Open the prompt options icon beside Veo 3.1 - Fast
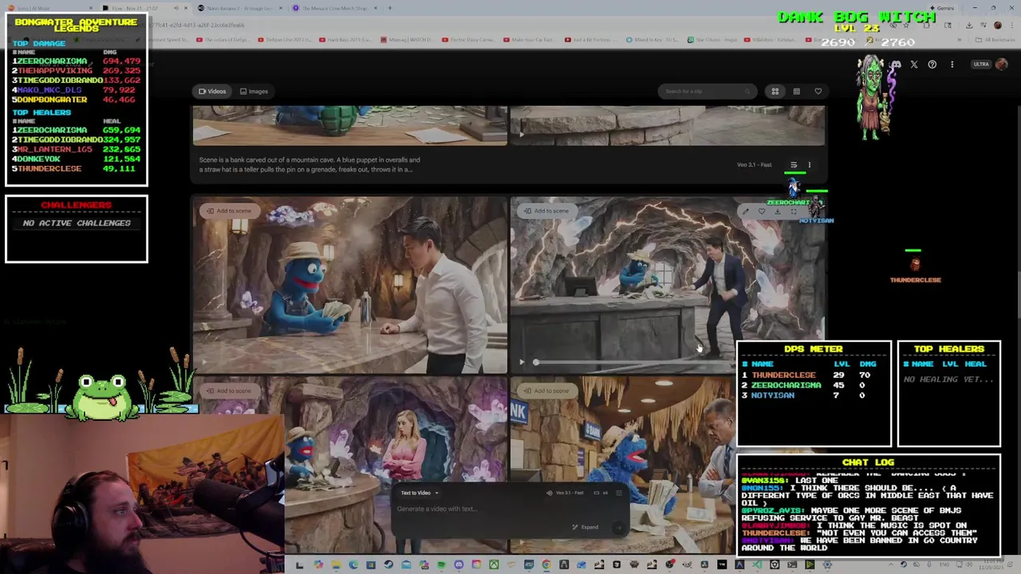Screen dimensions: 1021x574 click(794, 165)
